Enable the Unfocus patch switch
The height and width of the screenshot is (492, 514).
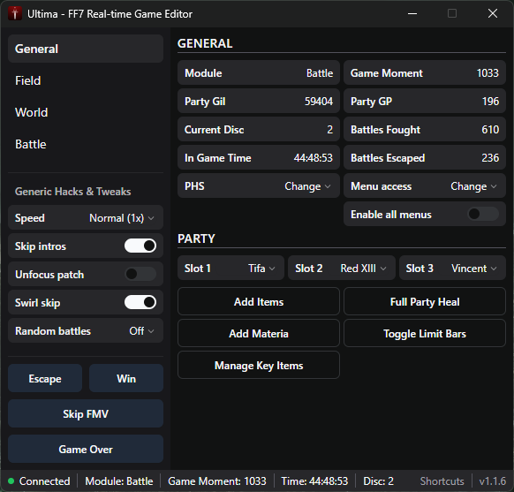[x=140, y=274]
